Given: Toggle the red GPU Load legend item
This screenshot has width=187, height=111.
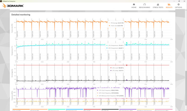Looking at the screenshot, I should (x=92, y=110).
